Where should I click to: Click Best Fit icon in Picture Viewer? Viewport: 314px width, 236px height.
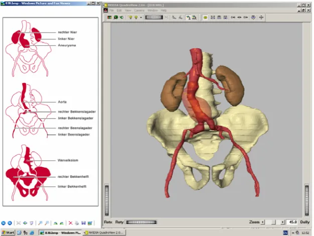coord(19,223)
